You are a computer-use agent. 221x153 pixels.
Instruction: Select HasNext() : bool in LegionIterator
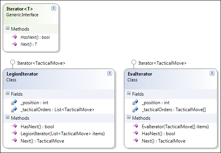coord(37,127)
